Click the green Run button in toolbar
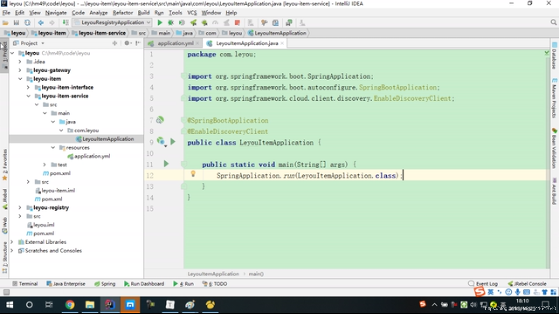 pos(160,23)
